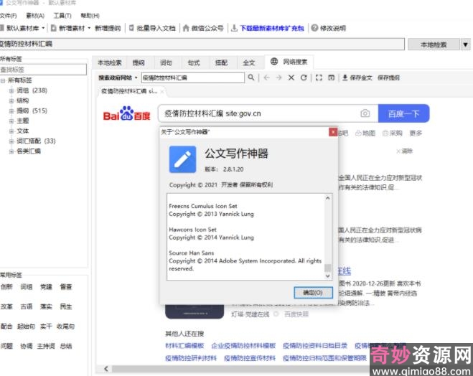Open the 疫情防控研判材料 link
This screenshot has height=376, width=473.
[191, 358]
